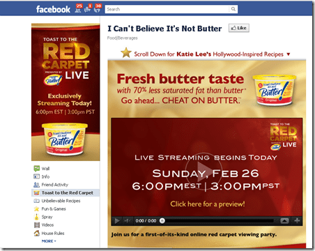Click "Sunday, Feb 26" text in video
The width and height of the screenshot is (315, 251).
[x=206, y=174]
